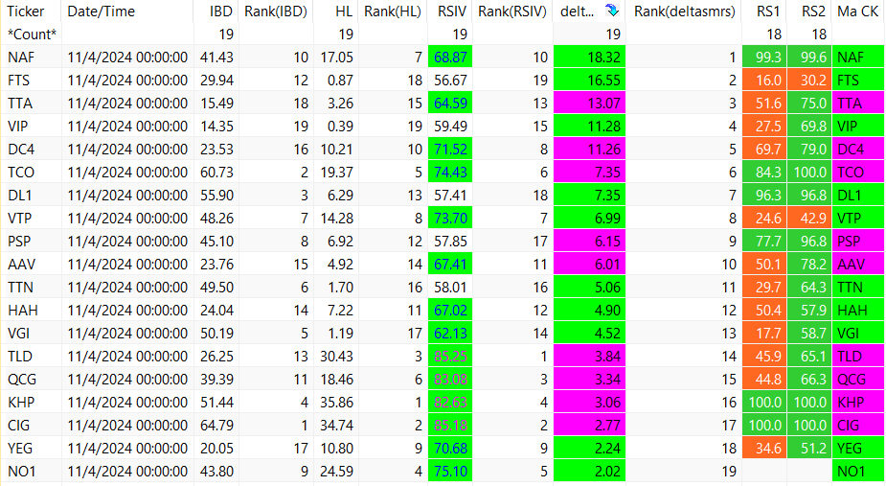
Task: Click IBD value 64.79 for CIG
Action: [x=216, y=426]
